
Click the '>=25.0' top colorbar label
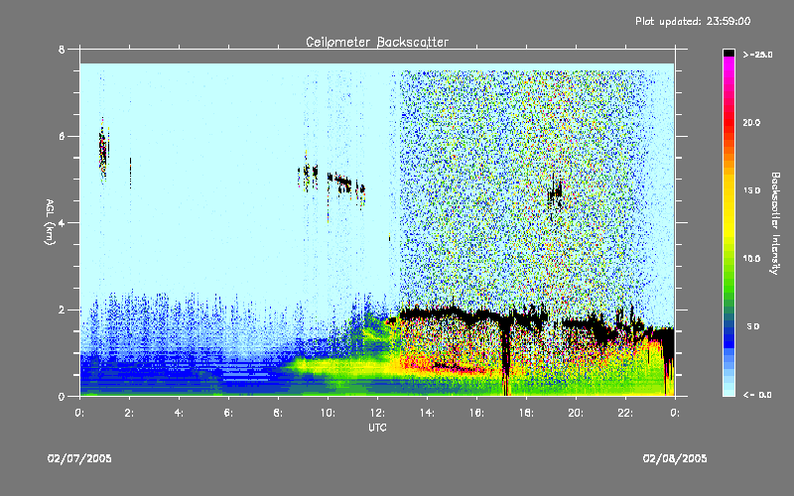point(757,55)
